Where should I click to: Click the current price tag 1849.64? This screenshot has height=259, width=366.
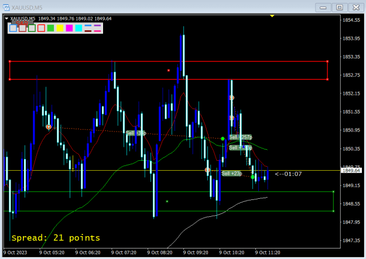(x=351, y=171)
